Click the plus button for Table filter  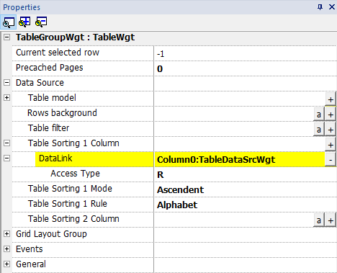click(x=331, y=130)
